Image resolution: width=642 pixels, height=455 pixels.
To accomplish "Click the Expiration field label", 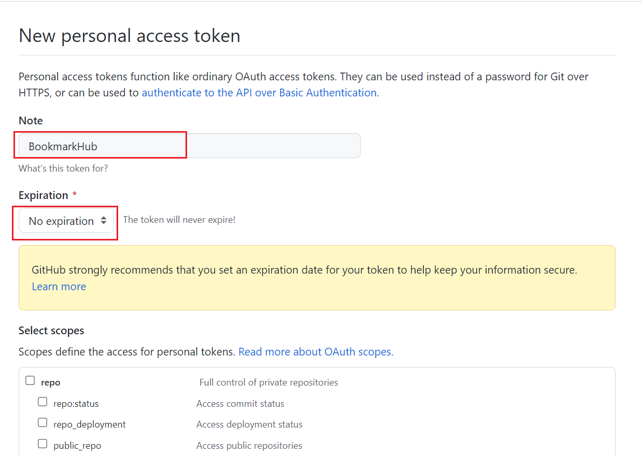I will 44,195.
